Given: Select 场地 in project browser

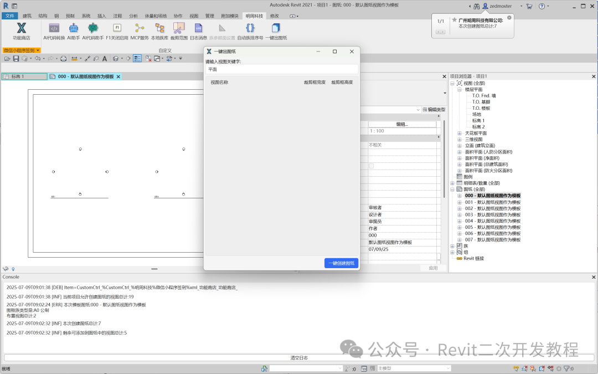Looking at the screenshot, I should pyautogui.click(x=476, y=115).
